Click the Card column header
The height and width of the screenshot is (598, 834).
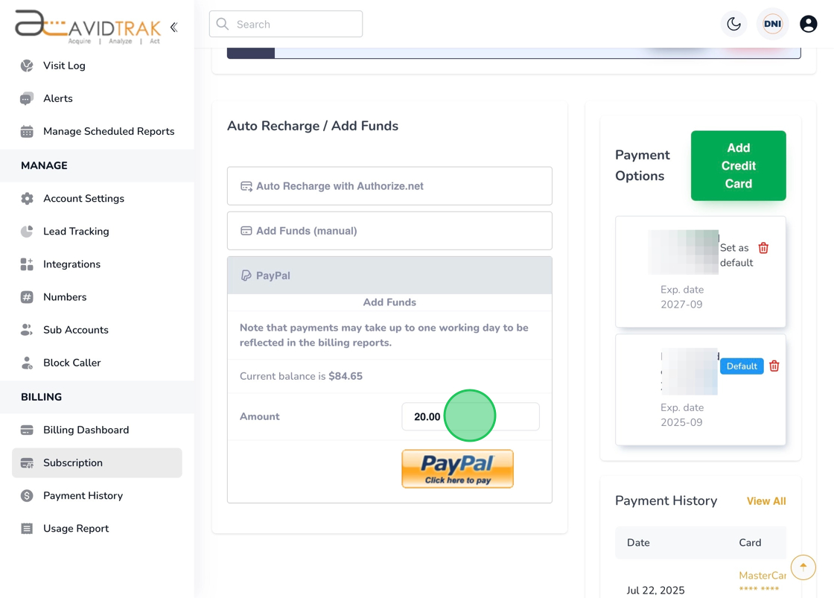(x=750, y=543)
